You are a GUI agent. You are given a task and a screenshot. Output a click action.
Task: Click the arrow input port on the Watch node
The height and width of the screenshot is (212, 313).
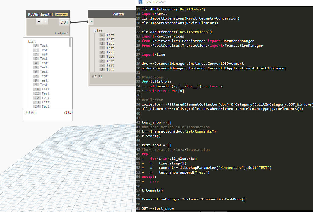pyautogui.click(x=90, y=22)
